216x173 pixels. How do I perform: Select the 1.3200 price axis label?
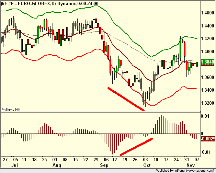[208, 103]
